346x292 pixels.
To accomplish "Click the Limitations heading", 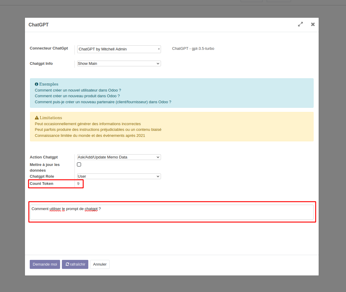I will (x=51, y=118).
